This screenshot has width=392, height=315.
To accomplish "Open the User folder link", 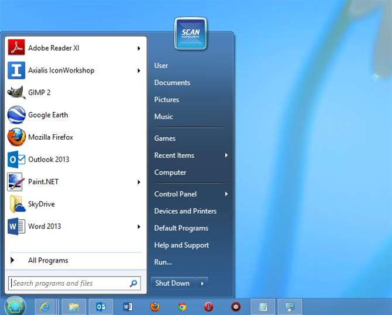I will 161,65.
